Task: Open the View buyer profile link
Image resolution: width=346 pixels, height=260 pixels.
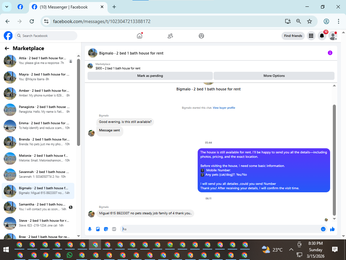Action: [224, 108]
